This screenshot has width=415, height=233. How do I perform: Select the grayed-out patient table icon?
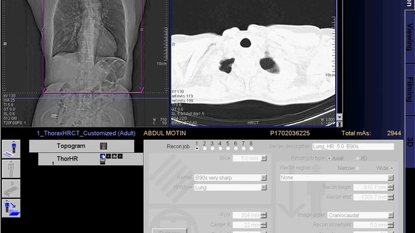[11, 188]
